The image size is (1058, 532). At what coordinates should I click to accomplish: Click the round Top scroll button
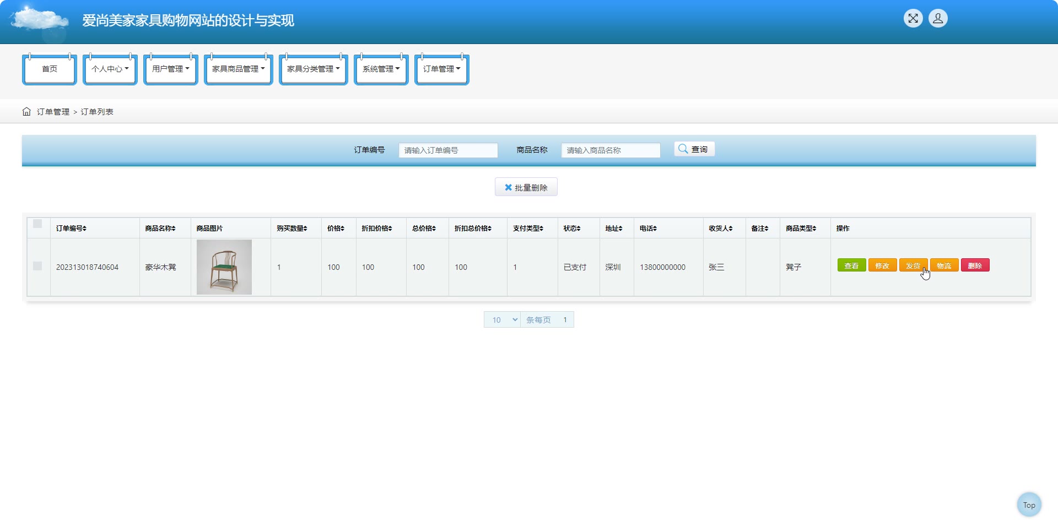(x=1029, y=504)
